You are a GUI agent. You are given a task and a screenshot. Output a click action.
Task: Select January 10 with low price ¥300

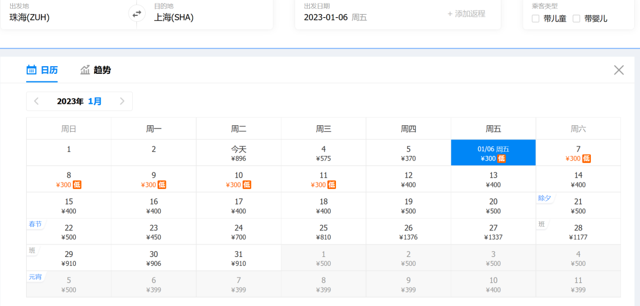(x=238, y=179)
